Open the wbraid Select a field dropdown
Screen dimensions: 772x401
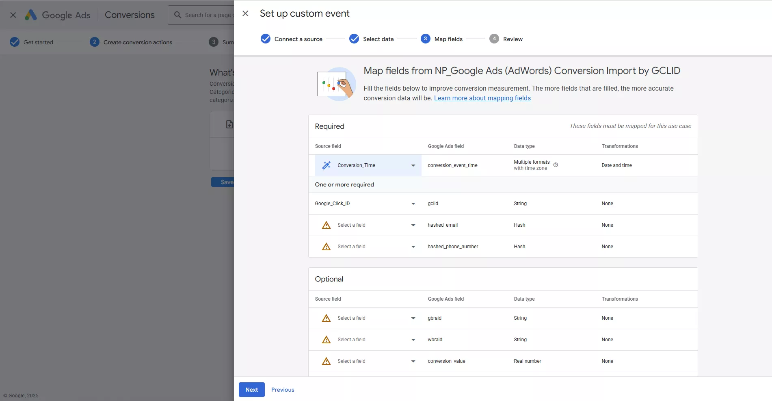point(413,340)
